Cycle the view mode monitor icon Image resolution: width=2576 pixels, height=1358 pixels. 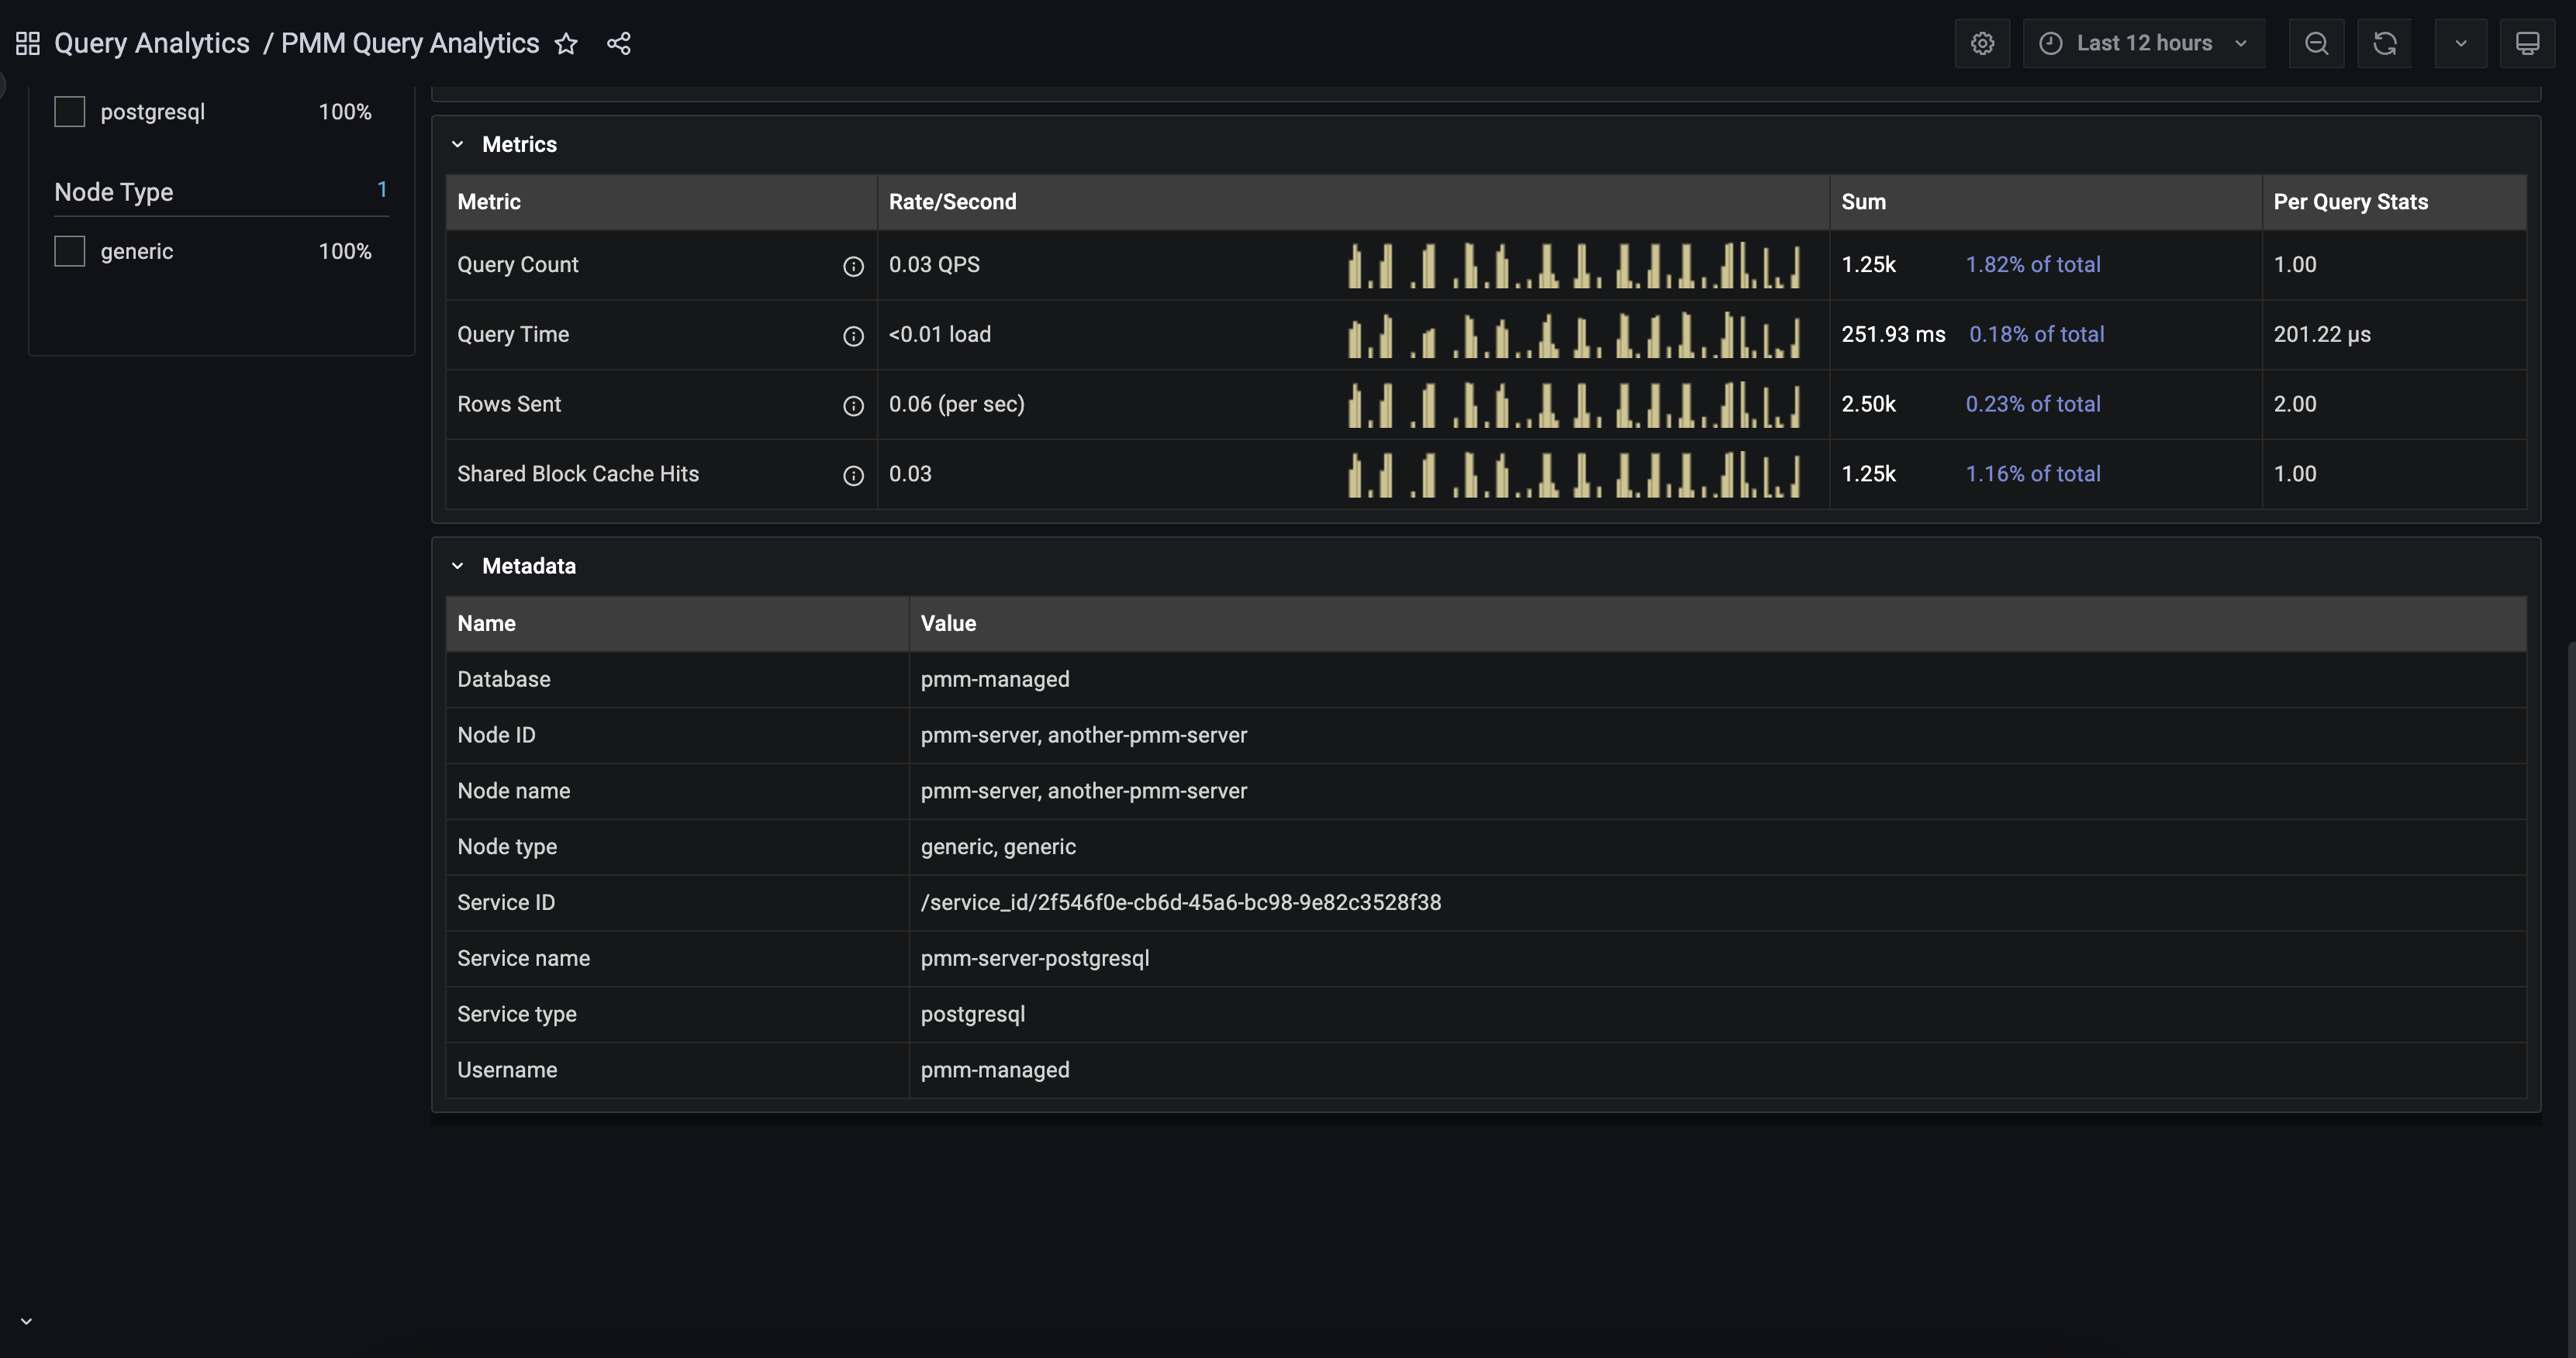[x=2527, y=44]
